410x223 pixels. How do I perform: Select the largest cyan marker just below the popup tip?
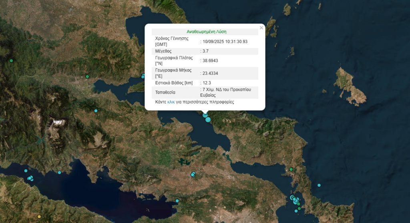208,119
